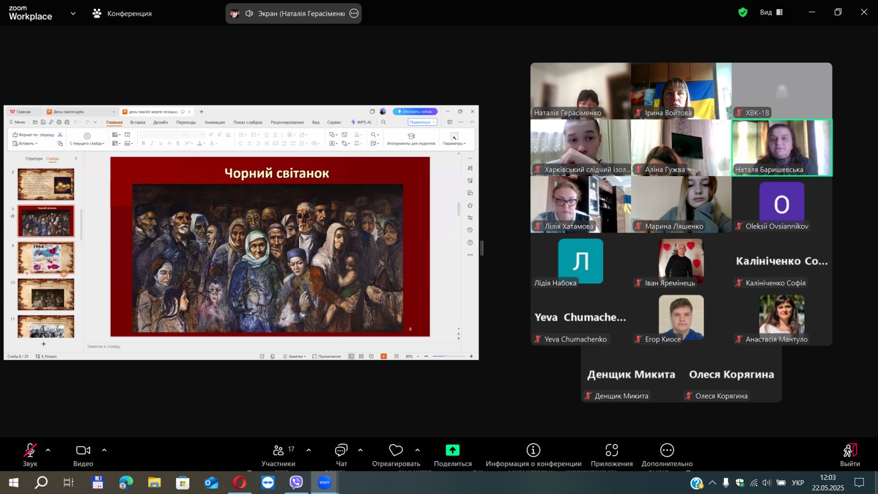Toggle the Заметки notes button in status bar
This screenshot has height=494, width=878.
click(x=295, y=356)
